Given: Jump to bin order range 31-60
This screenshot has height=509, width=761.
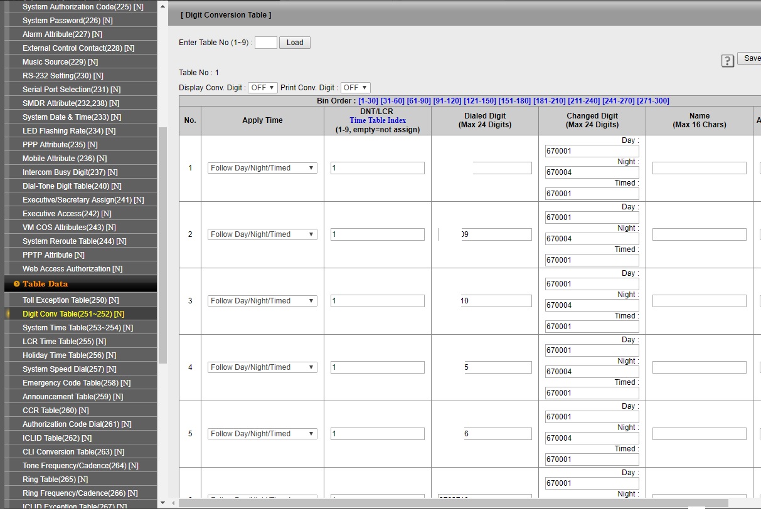Looking at the screenshot, I should [392, 101].
